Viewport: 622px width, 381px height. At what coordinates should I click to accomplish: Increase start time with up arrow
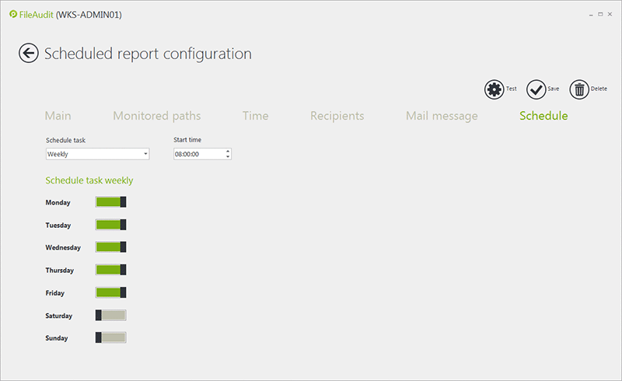pos(228,152)
